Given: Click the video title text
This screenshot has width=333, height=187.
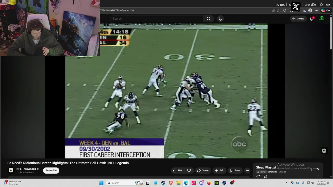Looking at the screenshot, I should pos(68,163).
